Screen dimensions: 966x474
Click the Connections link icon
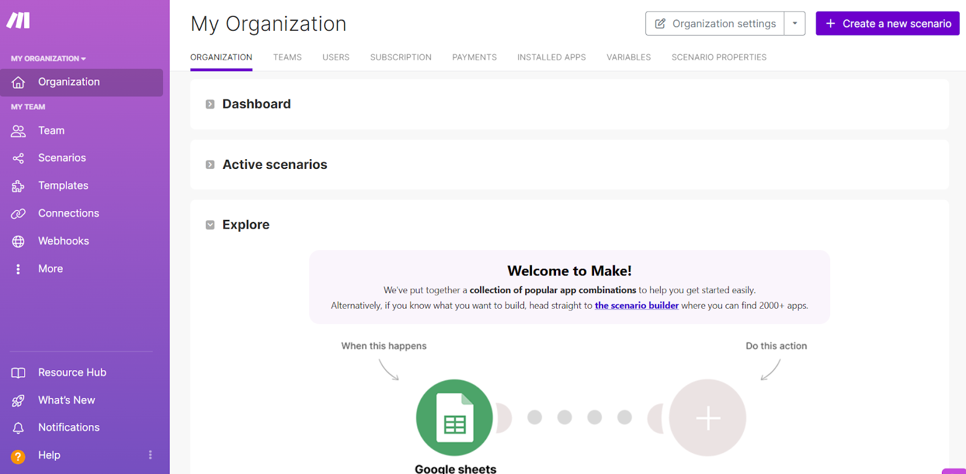(x=18, y=213)
